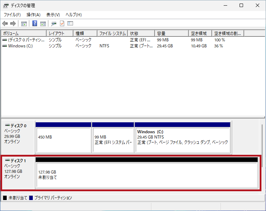Screen dimensions: 266x211
Task: Sort by the ボリューム column header
Action: pyautogui.click(x=23, y=33)
